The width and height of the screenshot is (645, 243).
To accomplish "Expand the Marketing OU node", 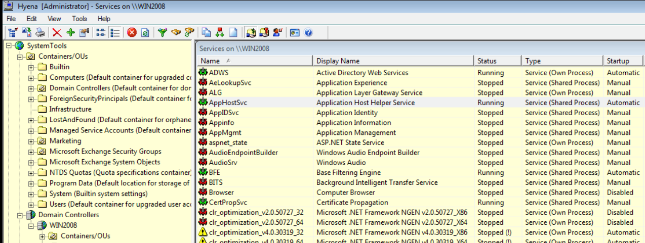I will click(31, 141).
